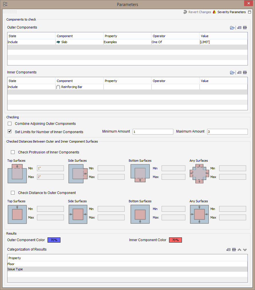Click the Inner Components Property column header
The image size is (255, 290).
click(127, 81)
